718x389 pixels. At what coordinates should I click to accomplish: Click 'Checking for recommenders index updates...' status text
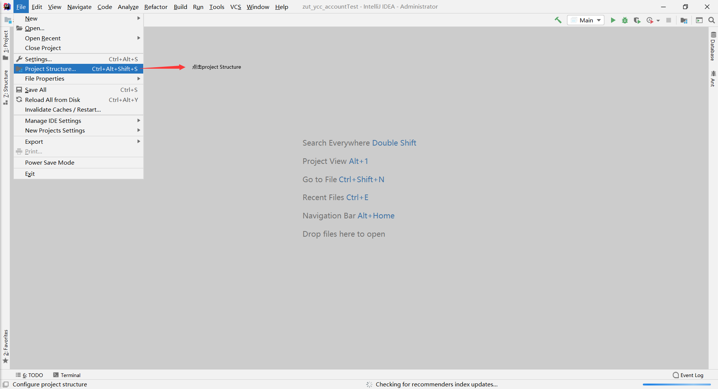436,384
